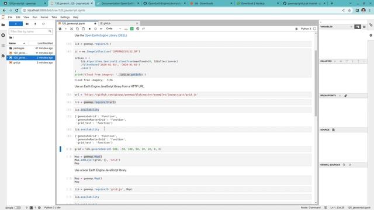Open the View menu
Viewport: 374px width, 210px height.
point(26,17)
